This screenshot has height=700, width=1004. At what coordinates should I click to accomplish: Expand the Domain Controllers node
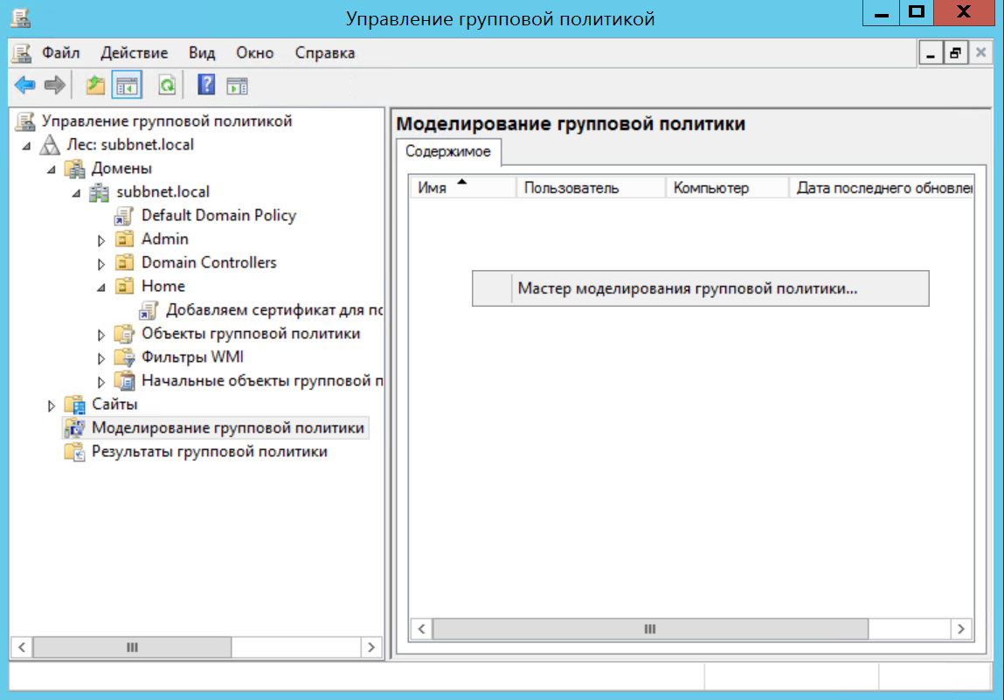101,263
